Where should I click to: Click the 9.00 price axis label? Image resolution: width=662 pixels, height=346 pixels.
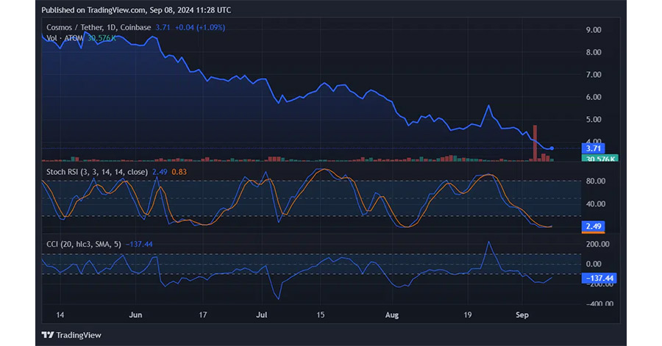[594, 30]
